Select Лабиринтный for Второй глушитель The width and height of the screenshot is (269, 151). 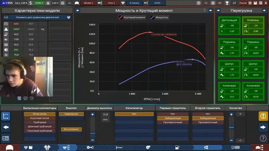[x=208, y=118]
